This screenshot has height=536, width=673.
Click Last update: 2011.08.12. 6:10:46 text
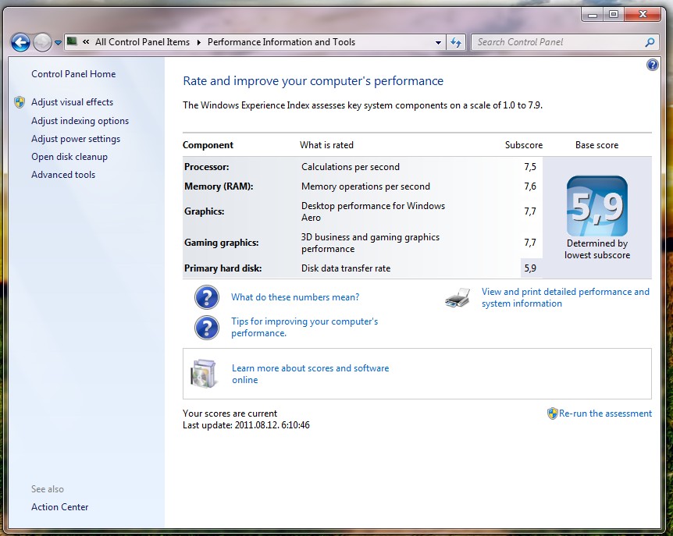[x=246, y=425]
